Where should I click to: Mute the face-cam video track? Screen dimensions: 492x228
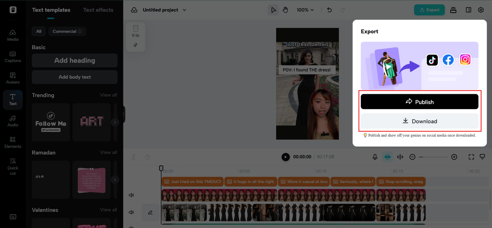click(x=131, y=195)
